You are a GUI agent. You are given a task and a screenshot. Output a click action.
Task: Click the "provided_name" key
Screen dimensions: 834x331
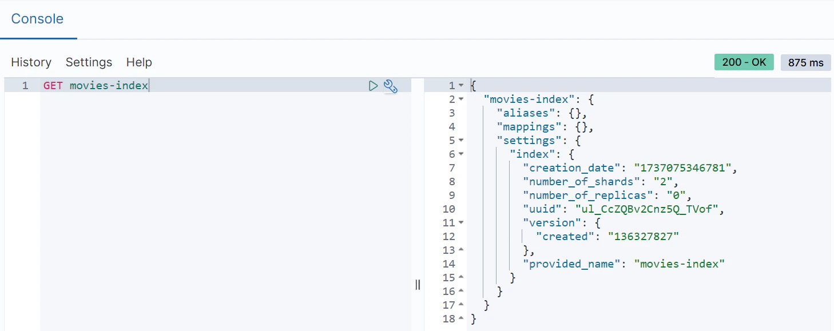pyautogui.click(x=572, y=264)
